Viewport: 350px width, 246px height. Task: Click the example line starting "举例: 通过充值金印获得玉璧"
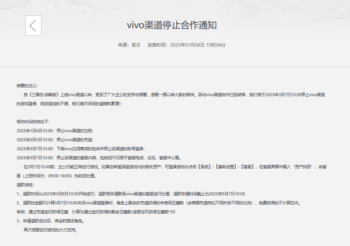coord(96,212)
